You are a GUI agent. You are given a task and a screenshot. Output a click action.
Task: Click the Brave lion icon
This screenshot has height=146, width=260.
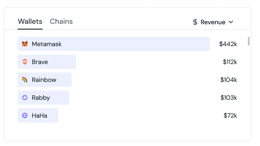click(x=25, y=62)
